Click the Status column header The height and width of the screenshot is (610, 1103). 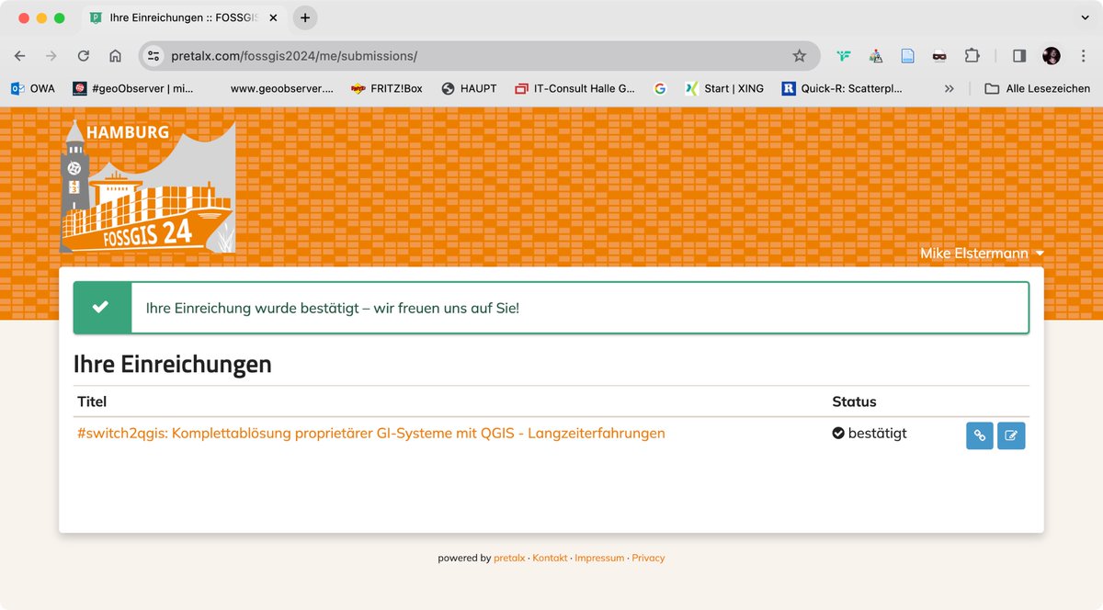point(854,401)
